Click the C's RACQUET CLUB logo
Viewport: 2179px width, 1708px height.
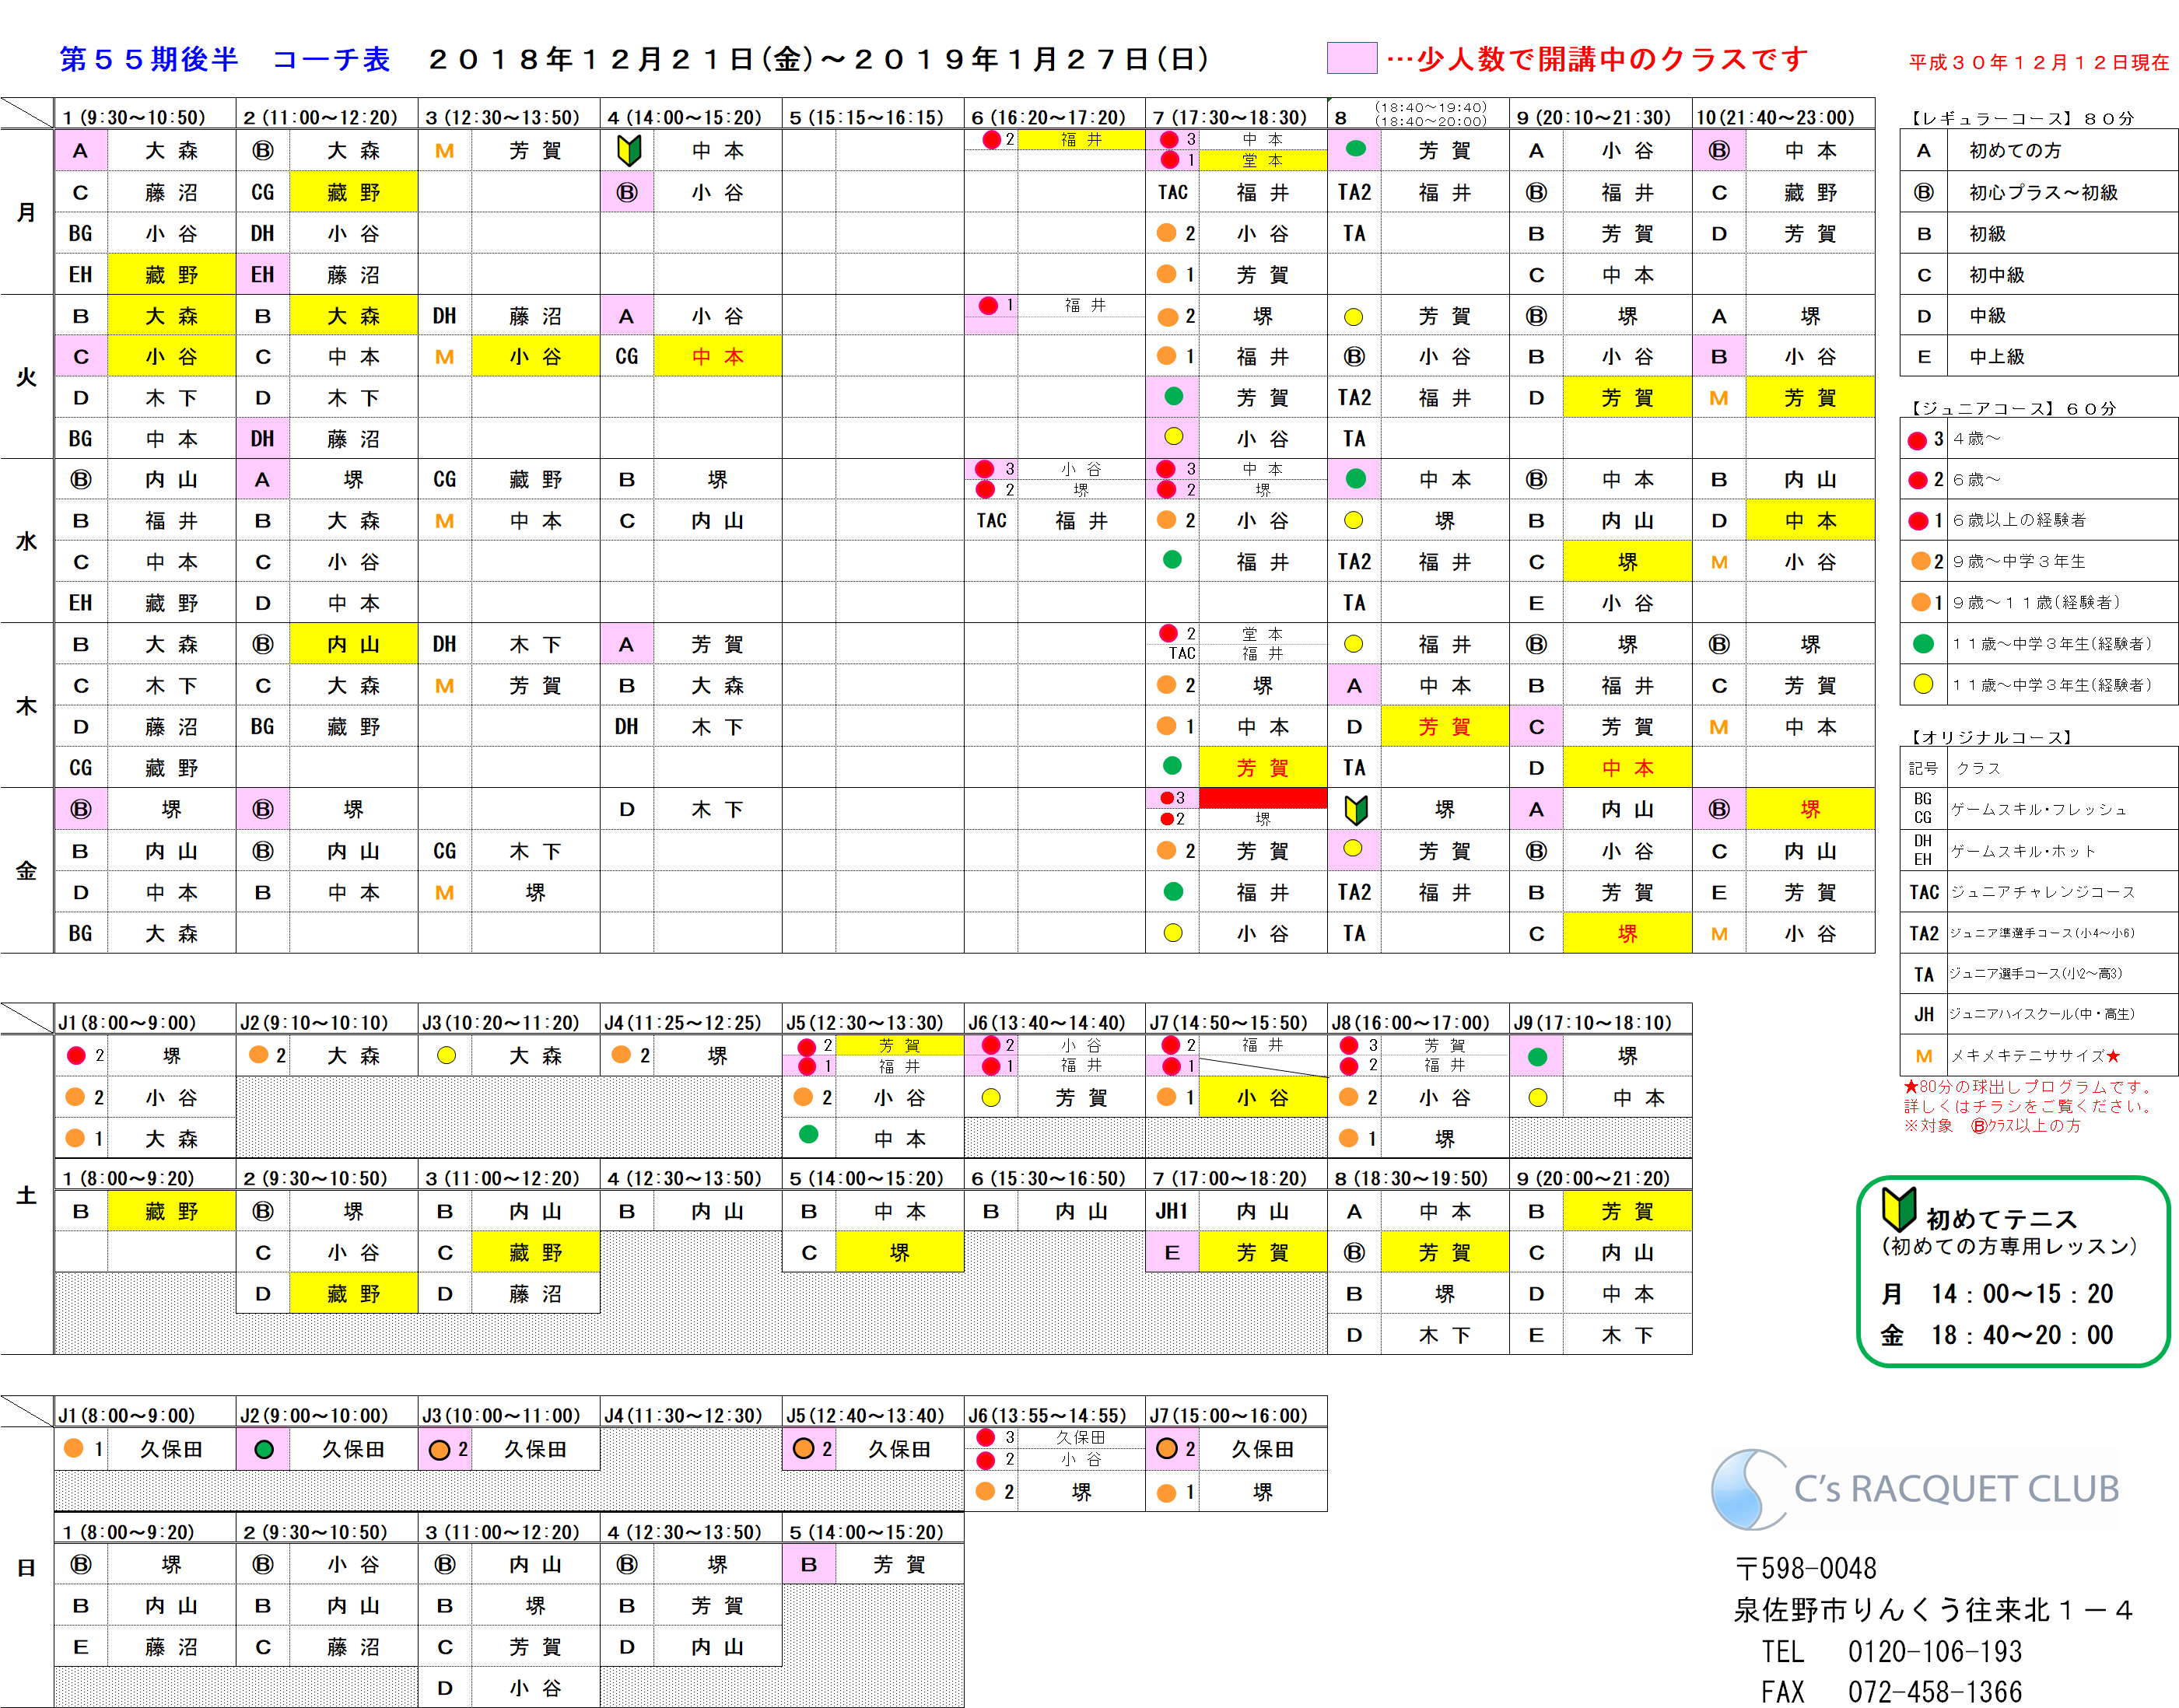click(1915, 1489)
